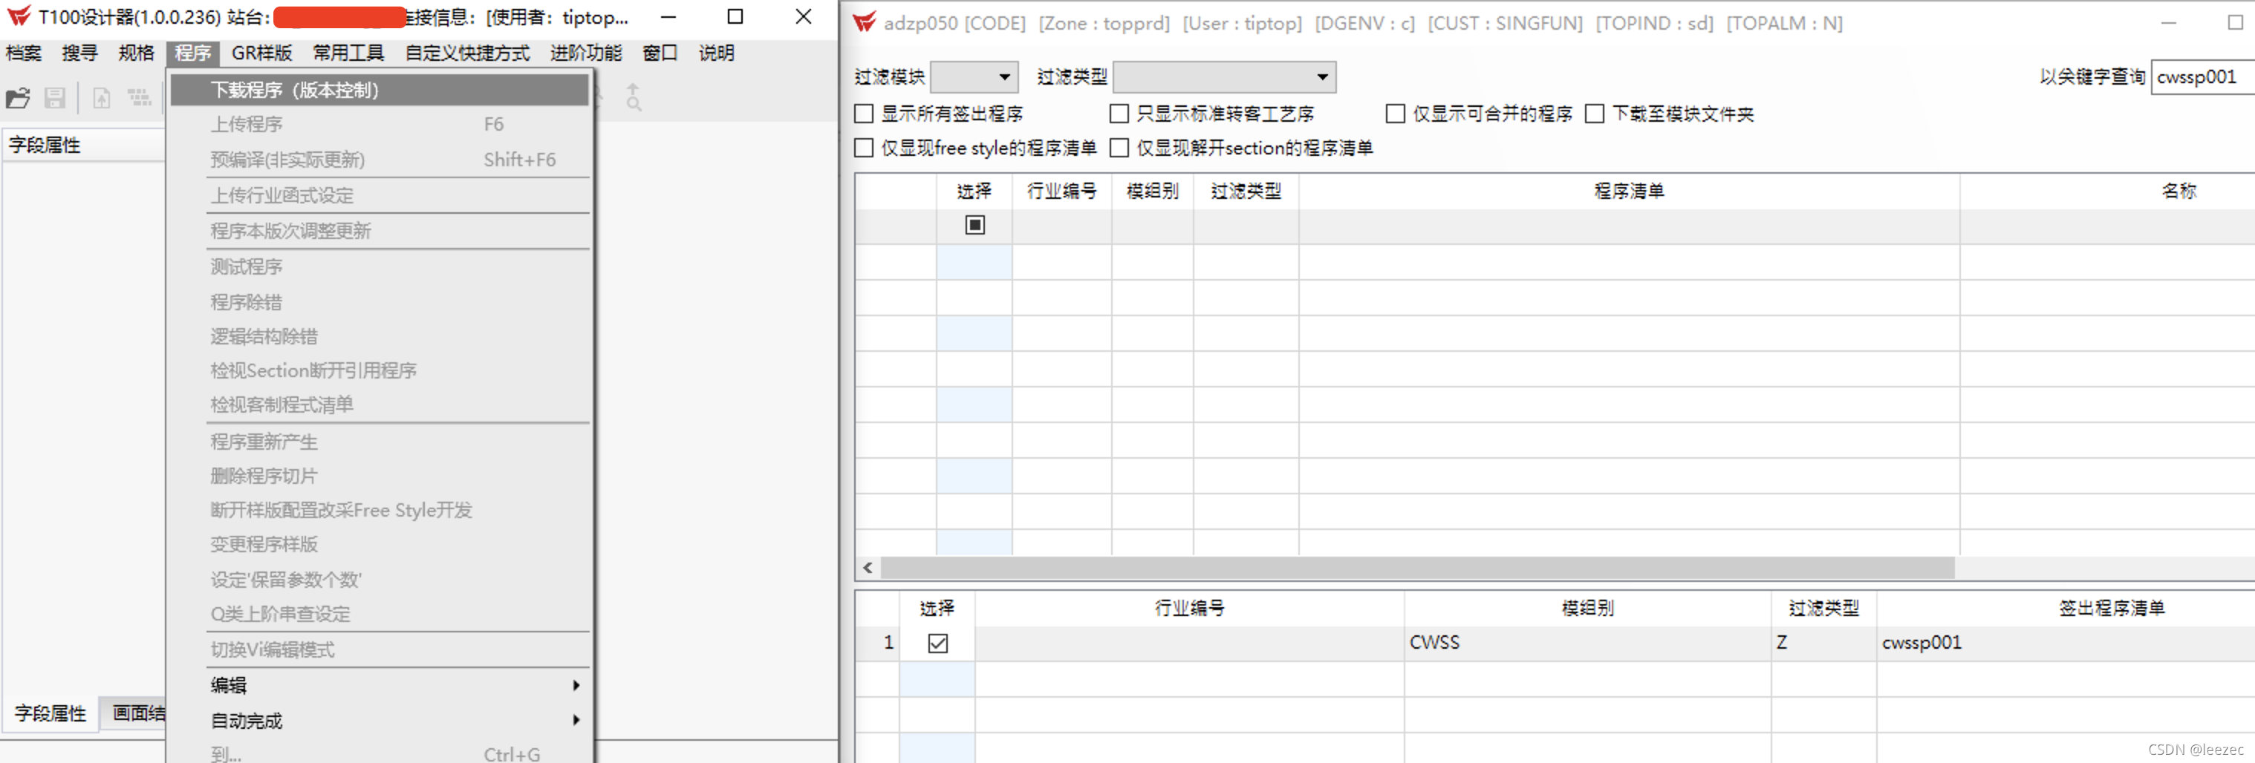The width and height of the screenshot is (2255, 763).
Task: Open the 窗口 menu
Action: pos(660,53)
